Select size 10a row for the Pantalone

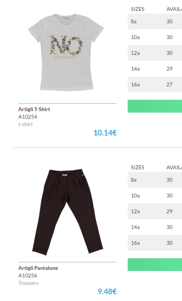155,195
